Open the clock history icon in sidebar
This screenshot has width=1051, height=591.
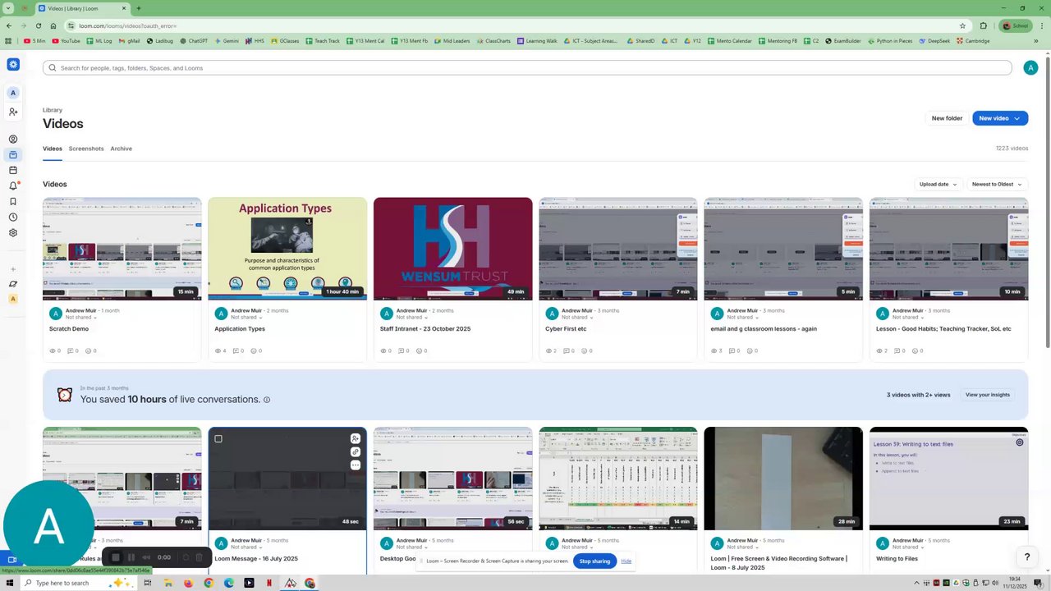pos(13,218)
